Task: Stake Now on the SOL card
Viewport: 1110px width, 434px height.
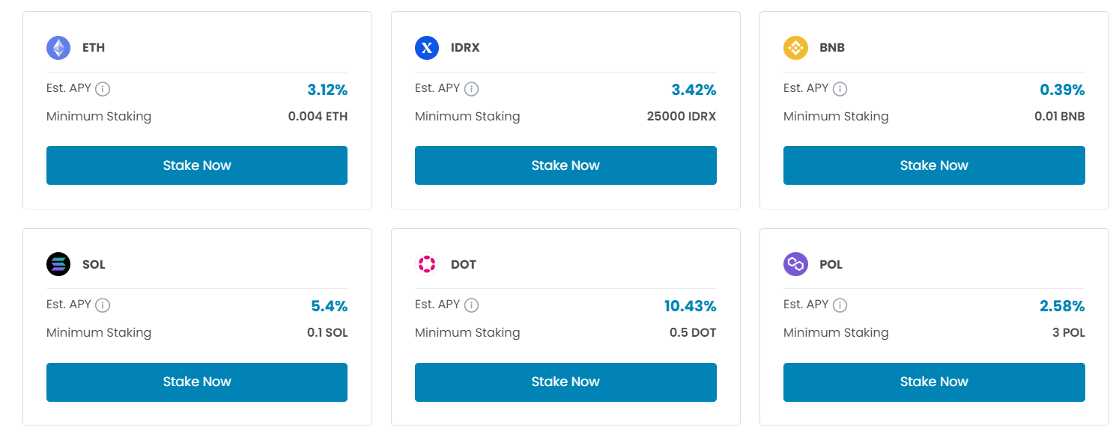Action: (197, 382)
